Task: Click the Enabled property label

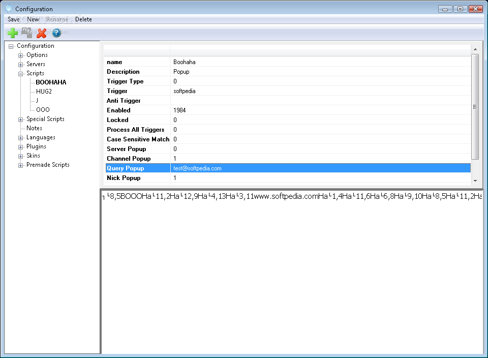Action: pos(118,110)
